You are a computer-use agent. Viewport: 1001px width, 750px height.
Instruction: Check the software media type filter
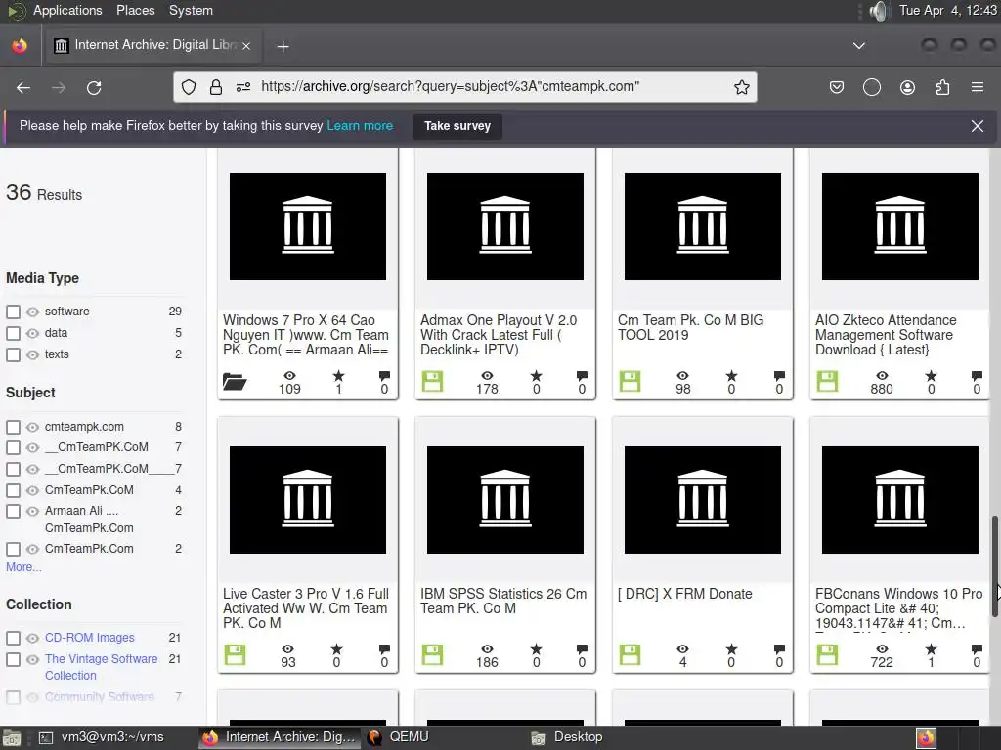point(13,312)
